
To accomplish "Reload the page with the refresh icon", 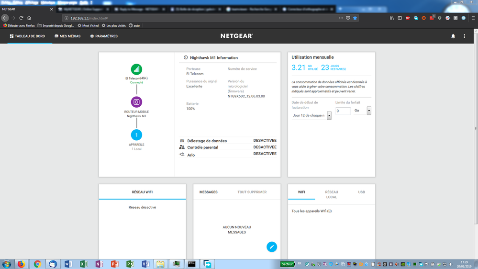I will tap(21, 18).
